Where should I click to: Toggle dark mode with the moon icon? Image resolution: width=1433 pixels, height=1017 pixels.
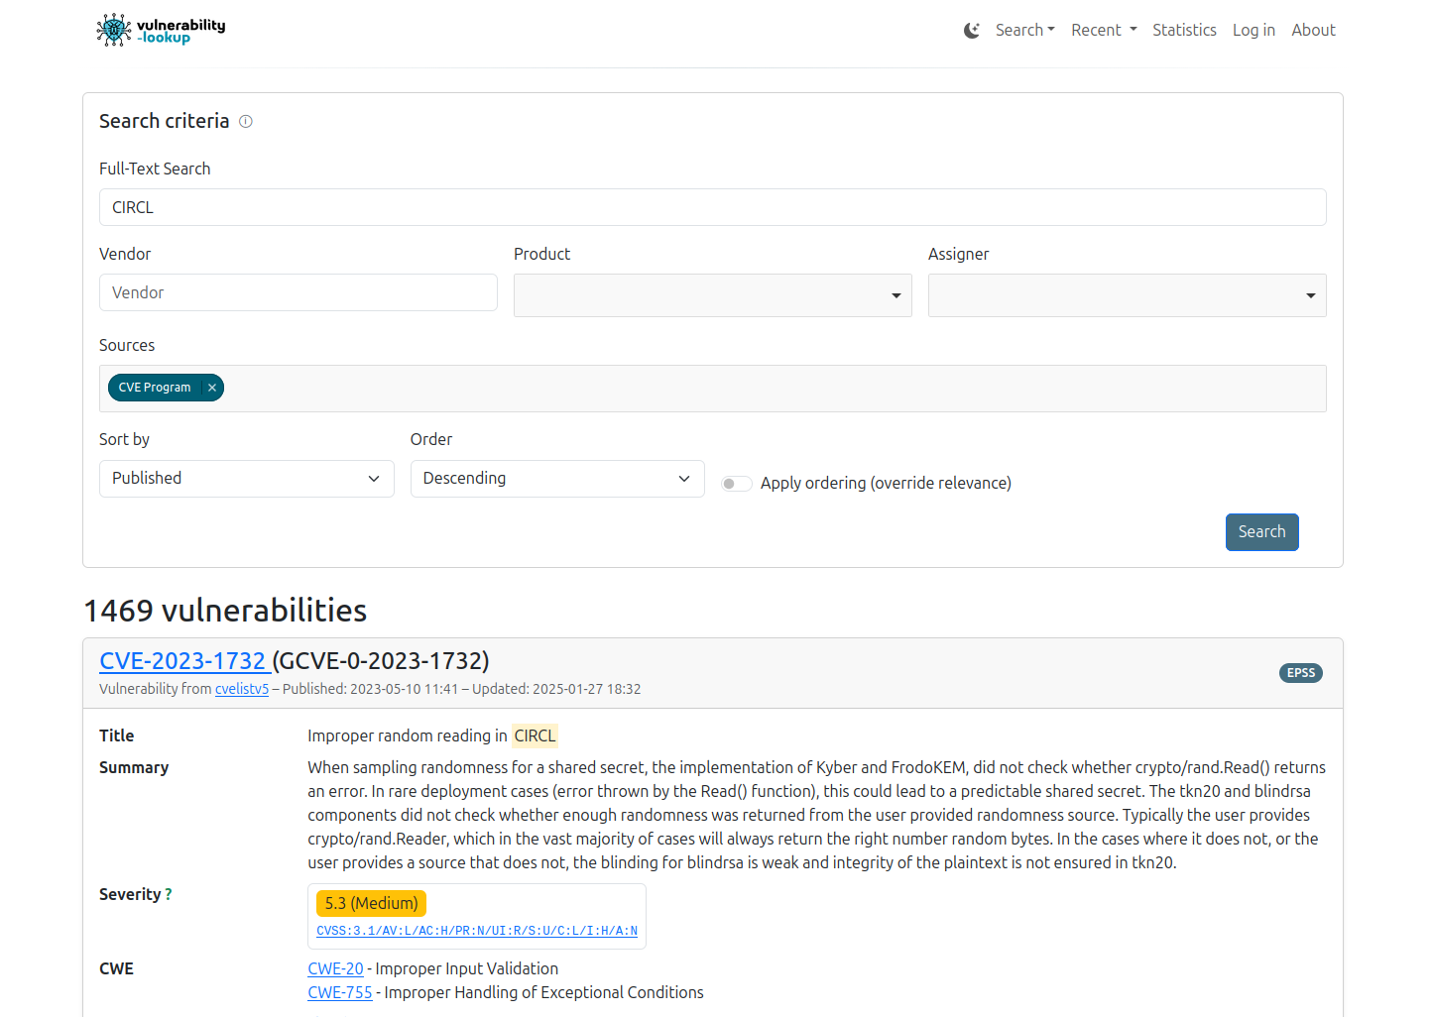pyautogui.click(x=972, y=30)
